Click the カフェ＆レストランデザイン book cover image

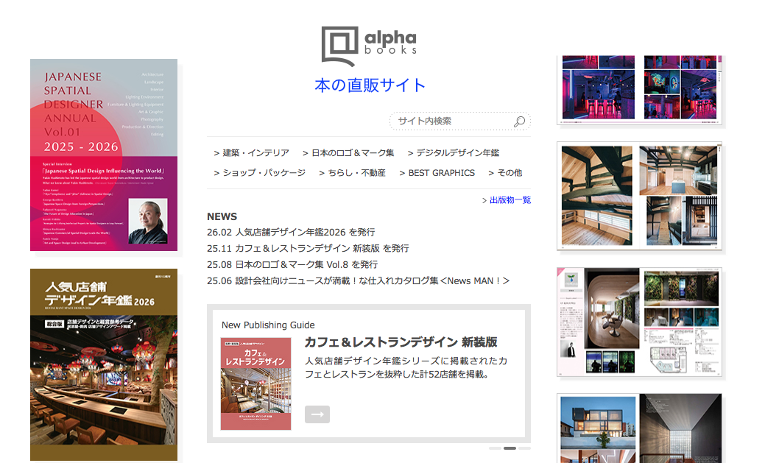256,384
